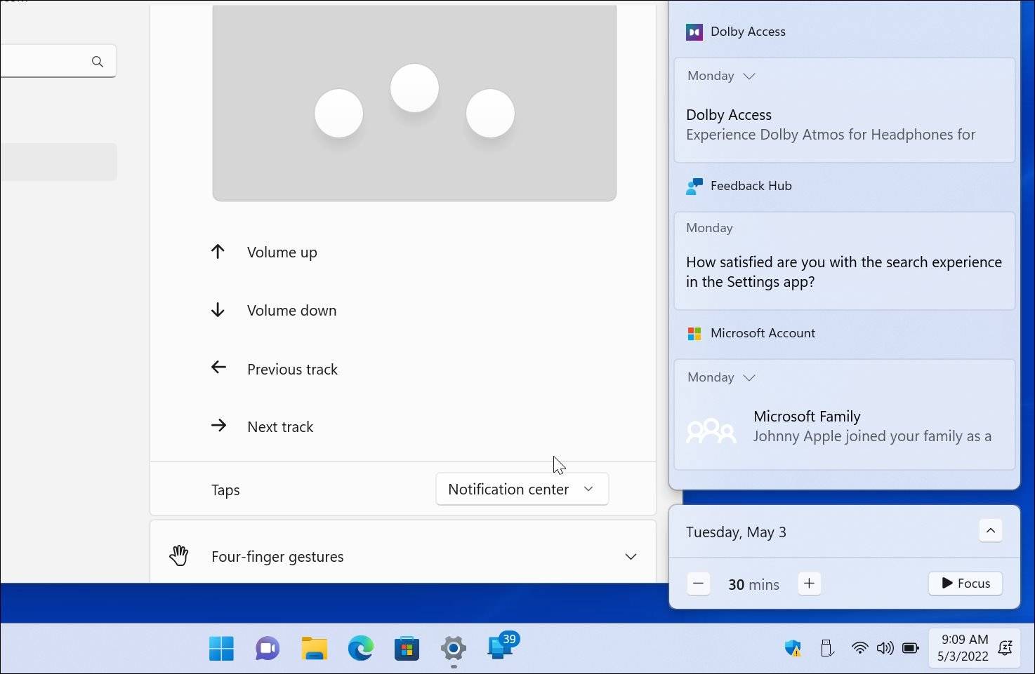The image size is (1035, 674).
Task: Click the Microsoft Account icon in notifications
Action: pos(694,333)
